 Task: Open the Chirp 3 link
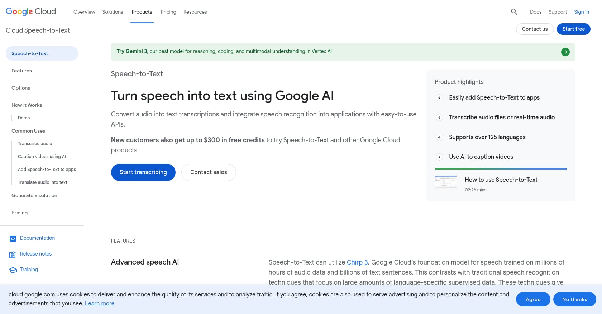357,262
